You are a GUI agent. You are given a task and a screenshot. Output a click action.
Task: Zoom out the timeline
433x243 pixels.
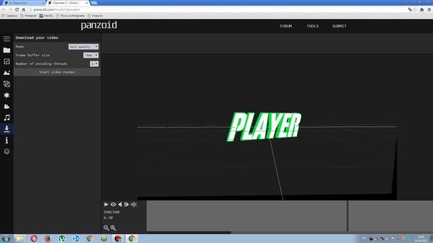click(x=106, y=228)
